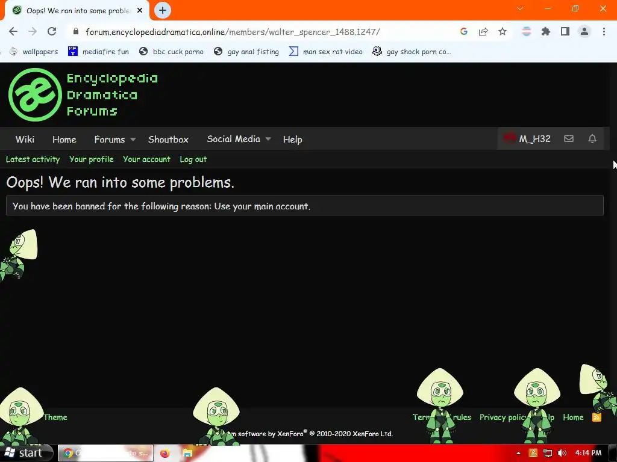
Task: Open the Chrome three-dot menu
Action: (604, 31)
